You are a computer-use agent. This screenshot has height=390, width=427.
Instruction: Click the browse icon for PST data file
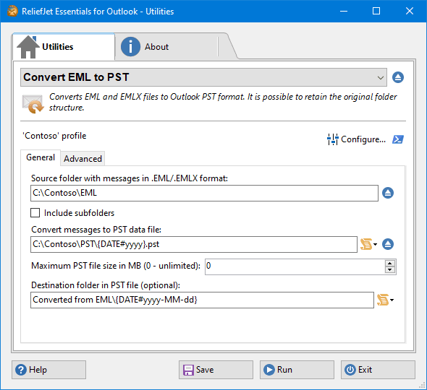pyautogui.click(x=388, y=244)
